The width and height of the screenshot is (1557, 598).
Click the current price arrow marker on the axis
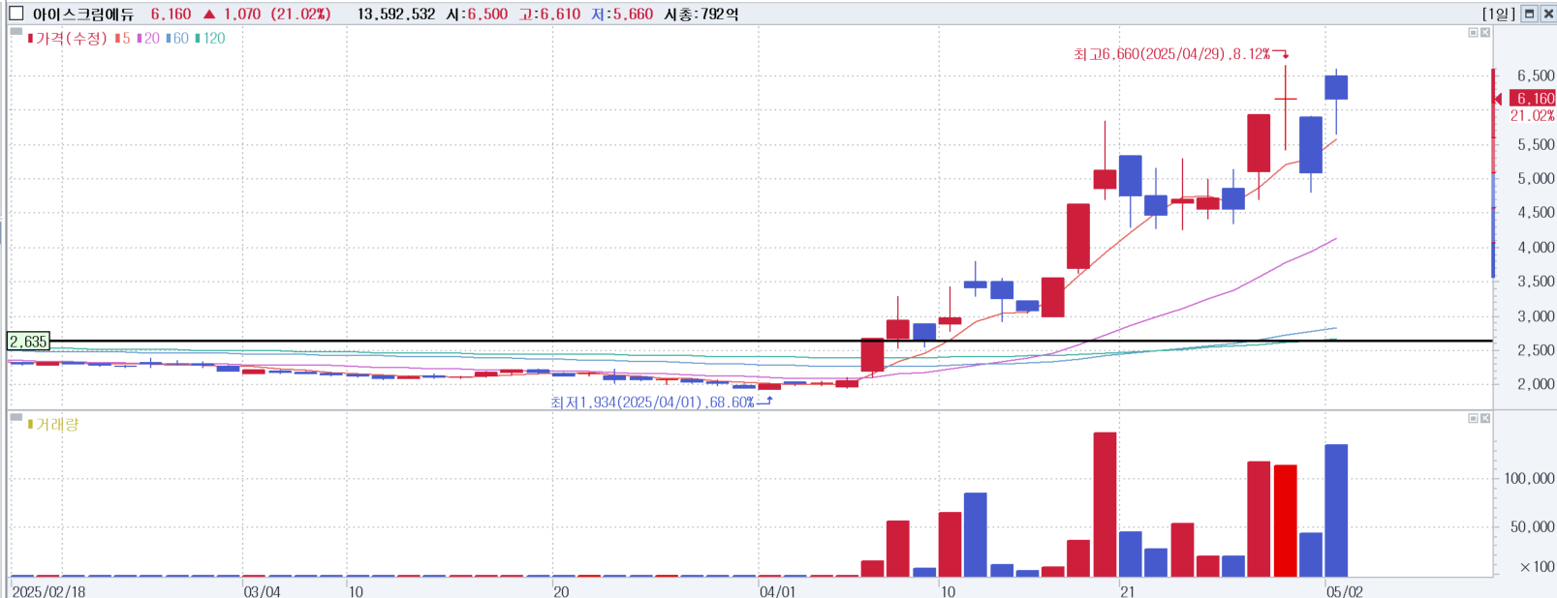pyautogui.click(x=1498, y=99)
